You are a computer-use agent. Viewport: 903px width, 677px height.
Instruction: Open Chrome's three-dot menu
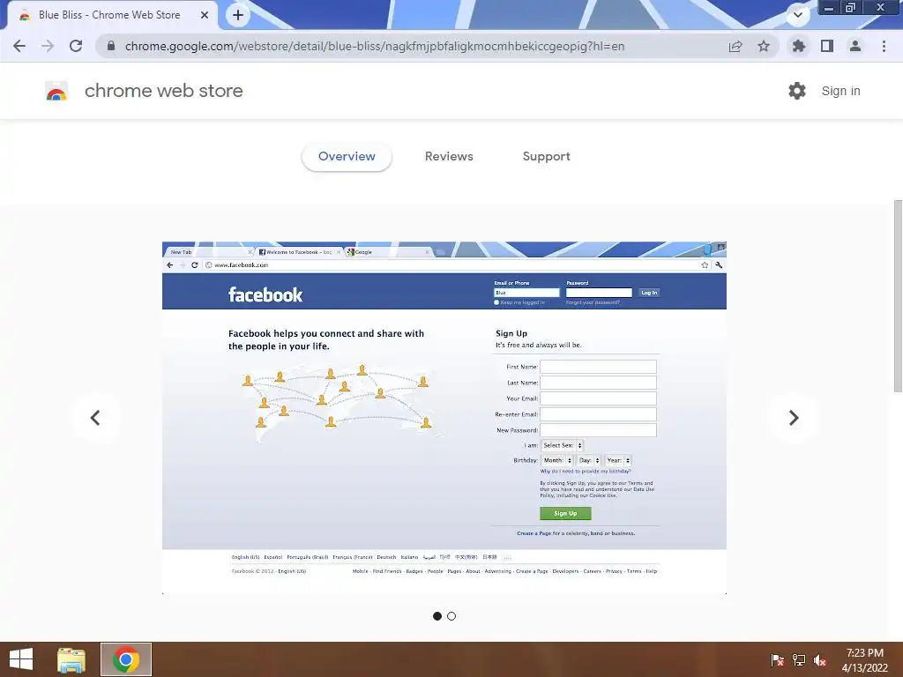click(884, 46)
